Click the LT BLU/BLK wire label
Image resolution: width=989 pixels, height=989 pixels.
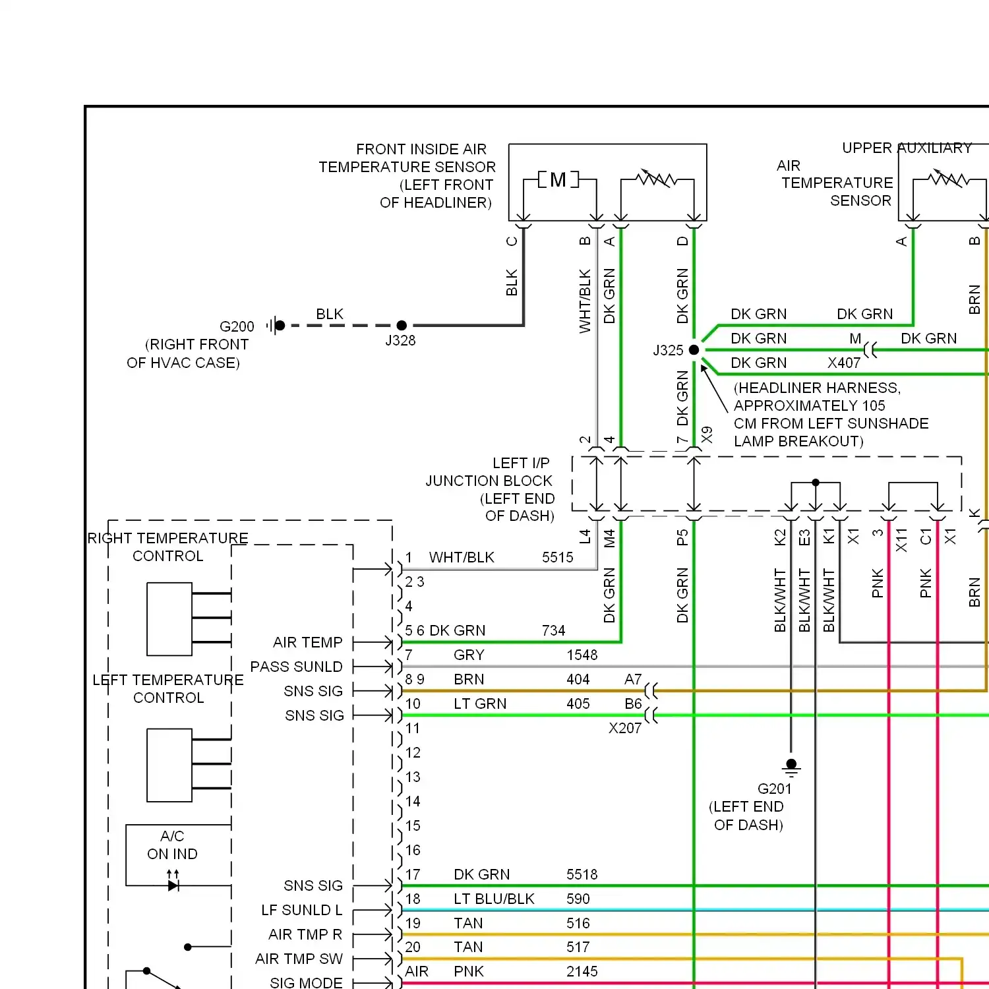point(494,899)
